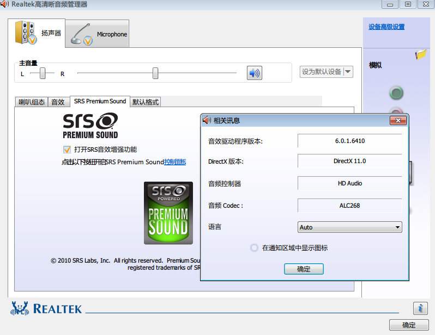Screen dimensions: 435x335
Task: Close the 相关讯息 dialog
Action: (398, 120)
